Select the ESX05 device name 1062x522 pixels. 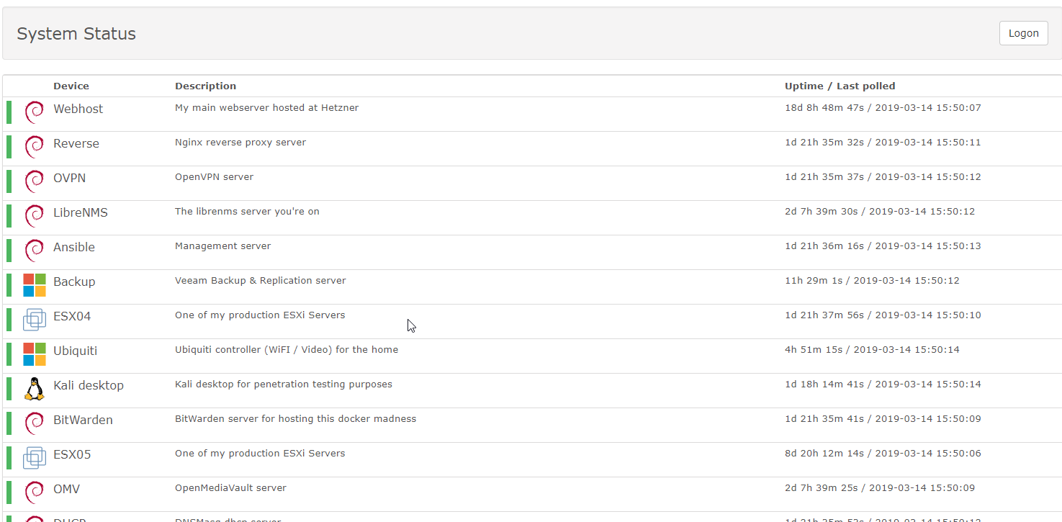point(72,454)
